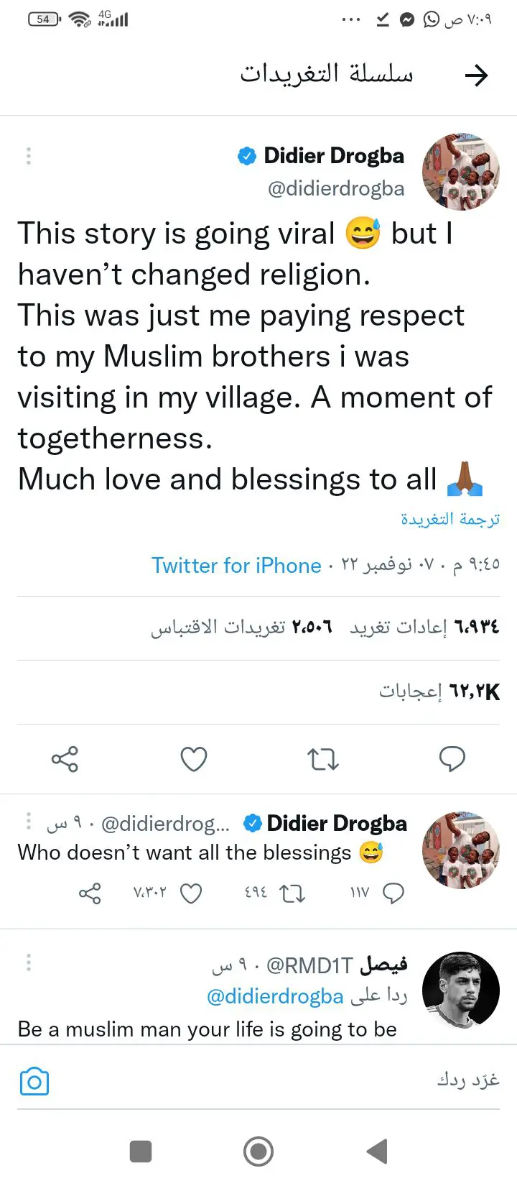Open Didier Drogba's profile picture at top
The height and width of the screenshot is (1186, 517).
pos(460,172)
